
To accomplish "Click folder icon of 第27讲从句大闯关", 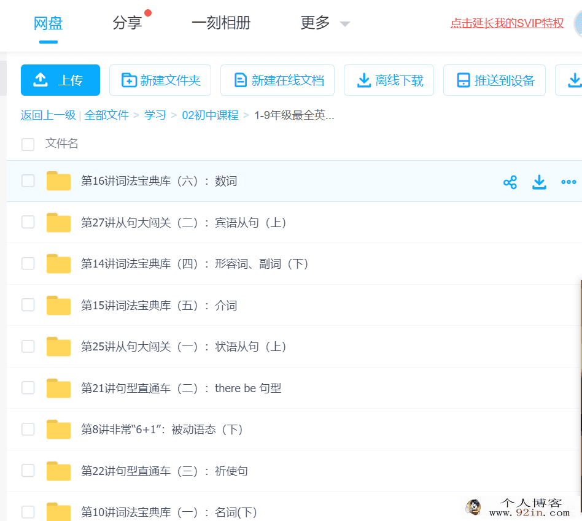I will 59,222.
